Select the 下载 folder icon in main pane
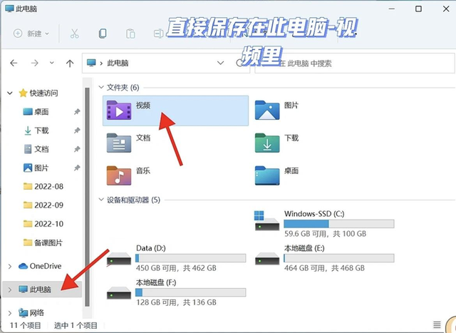 click(267, 143)
